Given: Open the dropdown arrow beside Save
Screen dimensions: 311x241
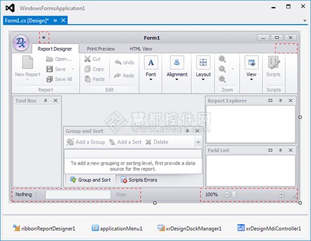Looking at the screenshot, I should [73, 69].
